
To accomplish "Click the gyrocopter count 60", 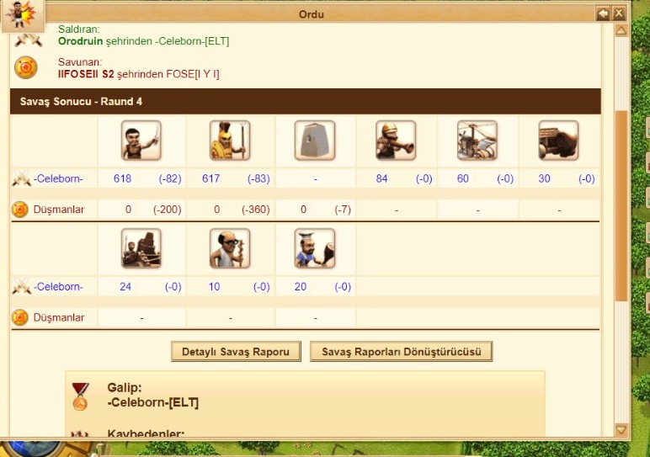I will [462, 178].
